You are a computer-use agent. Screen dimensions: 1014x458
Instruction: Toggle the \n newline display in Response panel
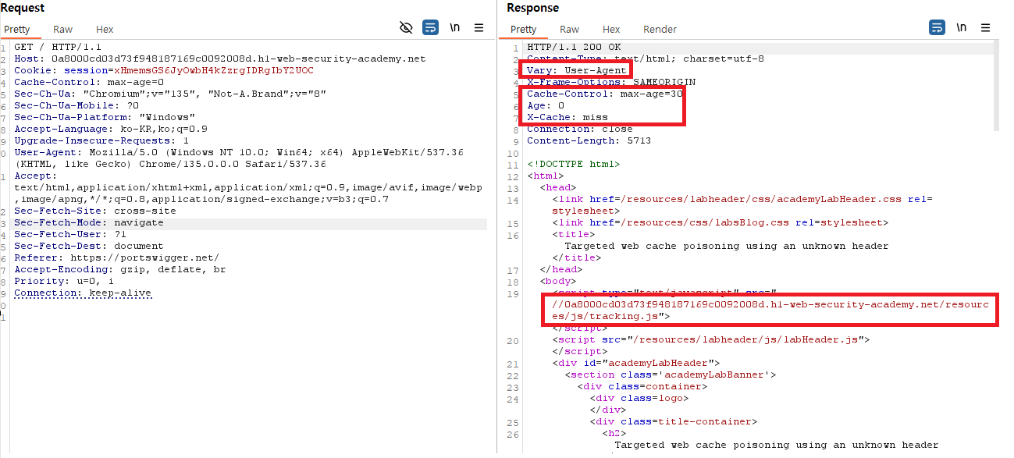[962, 28]
